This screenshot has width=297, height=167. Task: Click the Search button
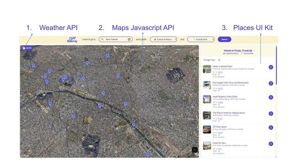[x=224, y=39]
